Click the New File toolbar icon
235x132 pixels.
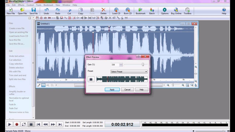[x=11, y=11]
